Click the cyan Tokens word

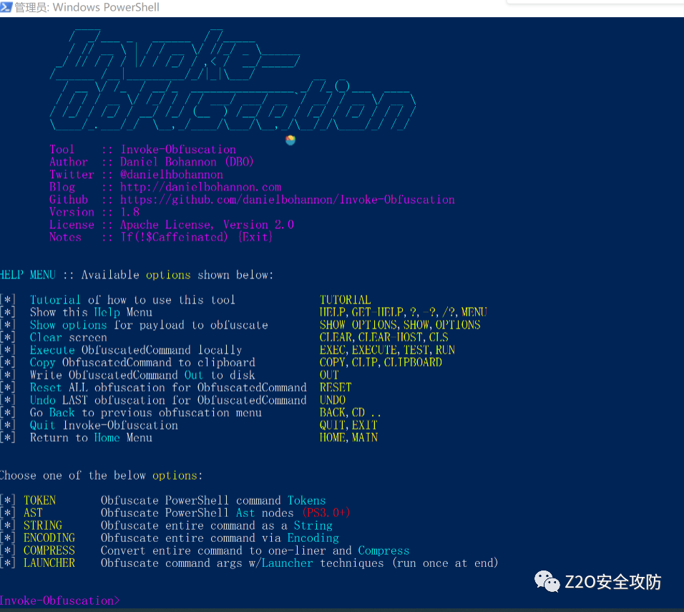(306, 500)
